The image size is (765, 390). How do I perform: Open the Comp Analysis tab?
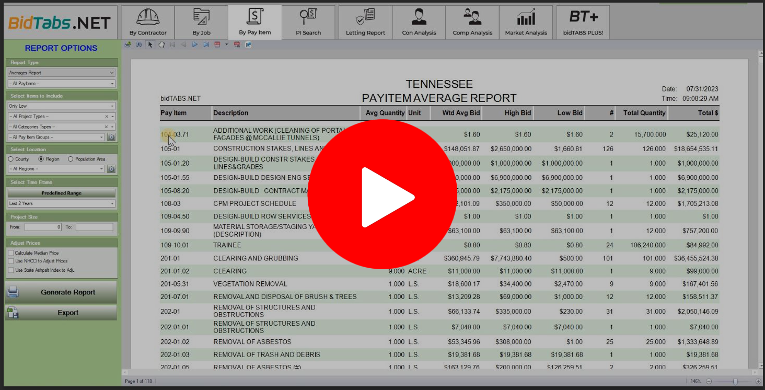[x=472, y=22]
